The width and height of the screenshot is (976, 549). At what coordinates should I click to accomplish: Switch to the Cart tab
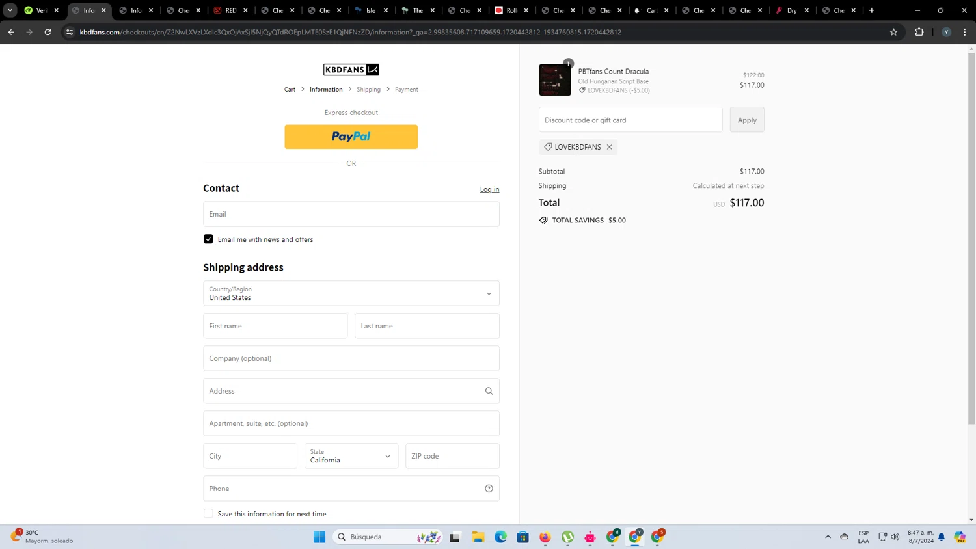651,10
